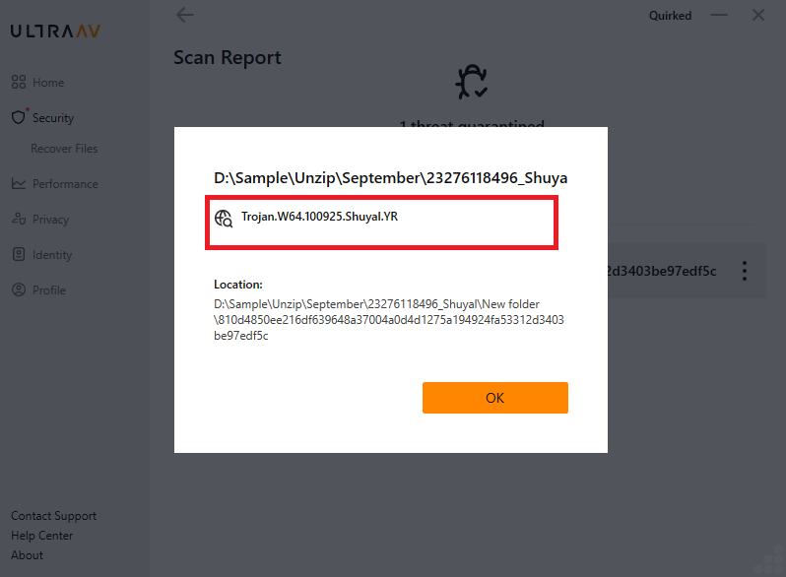Click the bug scan status icon
The height and width of the screenshot is (577, 786).
click(471, 83)
